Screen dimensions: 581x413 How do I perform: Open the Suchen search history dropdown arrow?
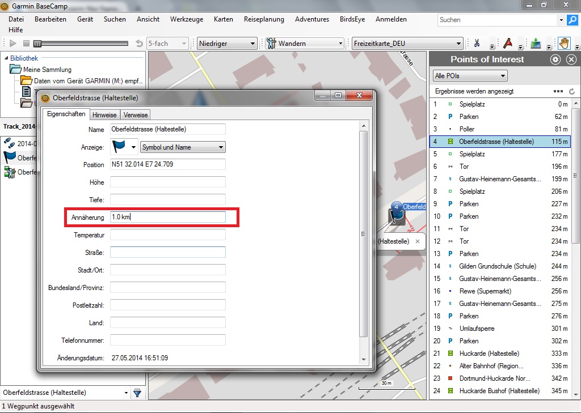pyautogui.click(x=561, y=20)
